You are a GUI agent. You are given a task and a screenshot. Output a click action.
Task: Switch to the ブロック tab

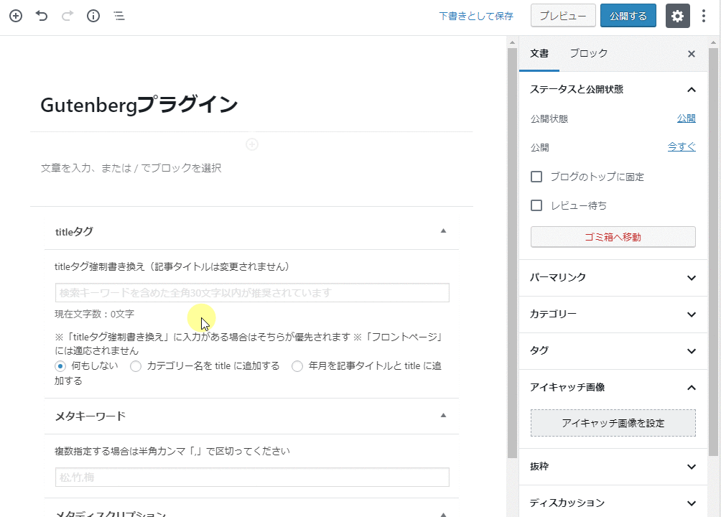[x=589, y=54]
